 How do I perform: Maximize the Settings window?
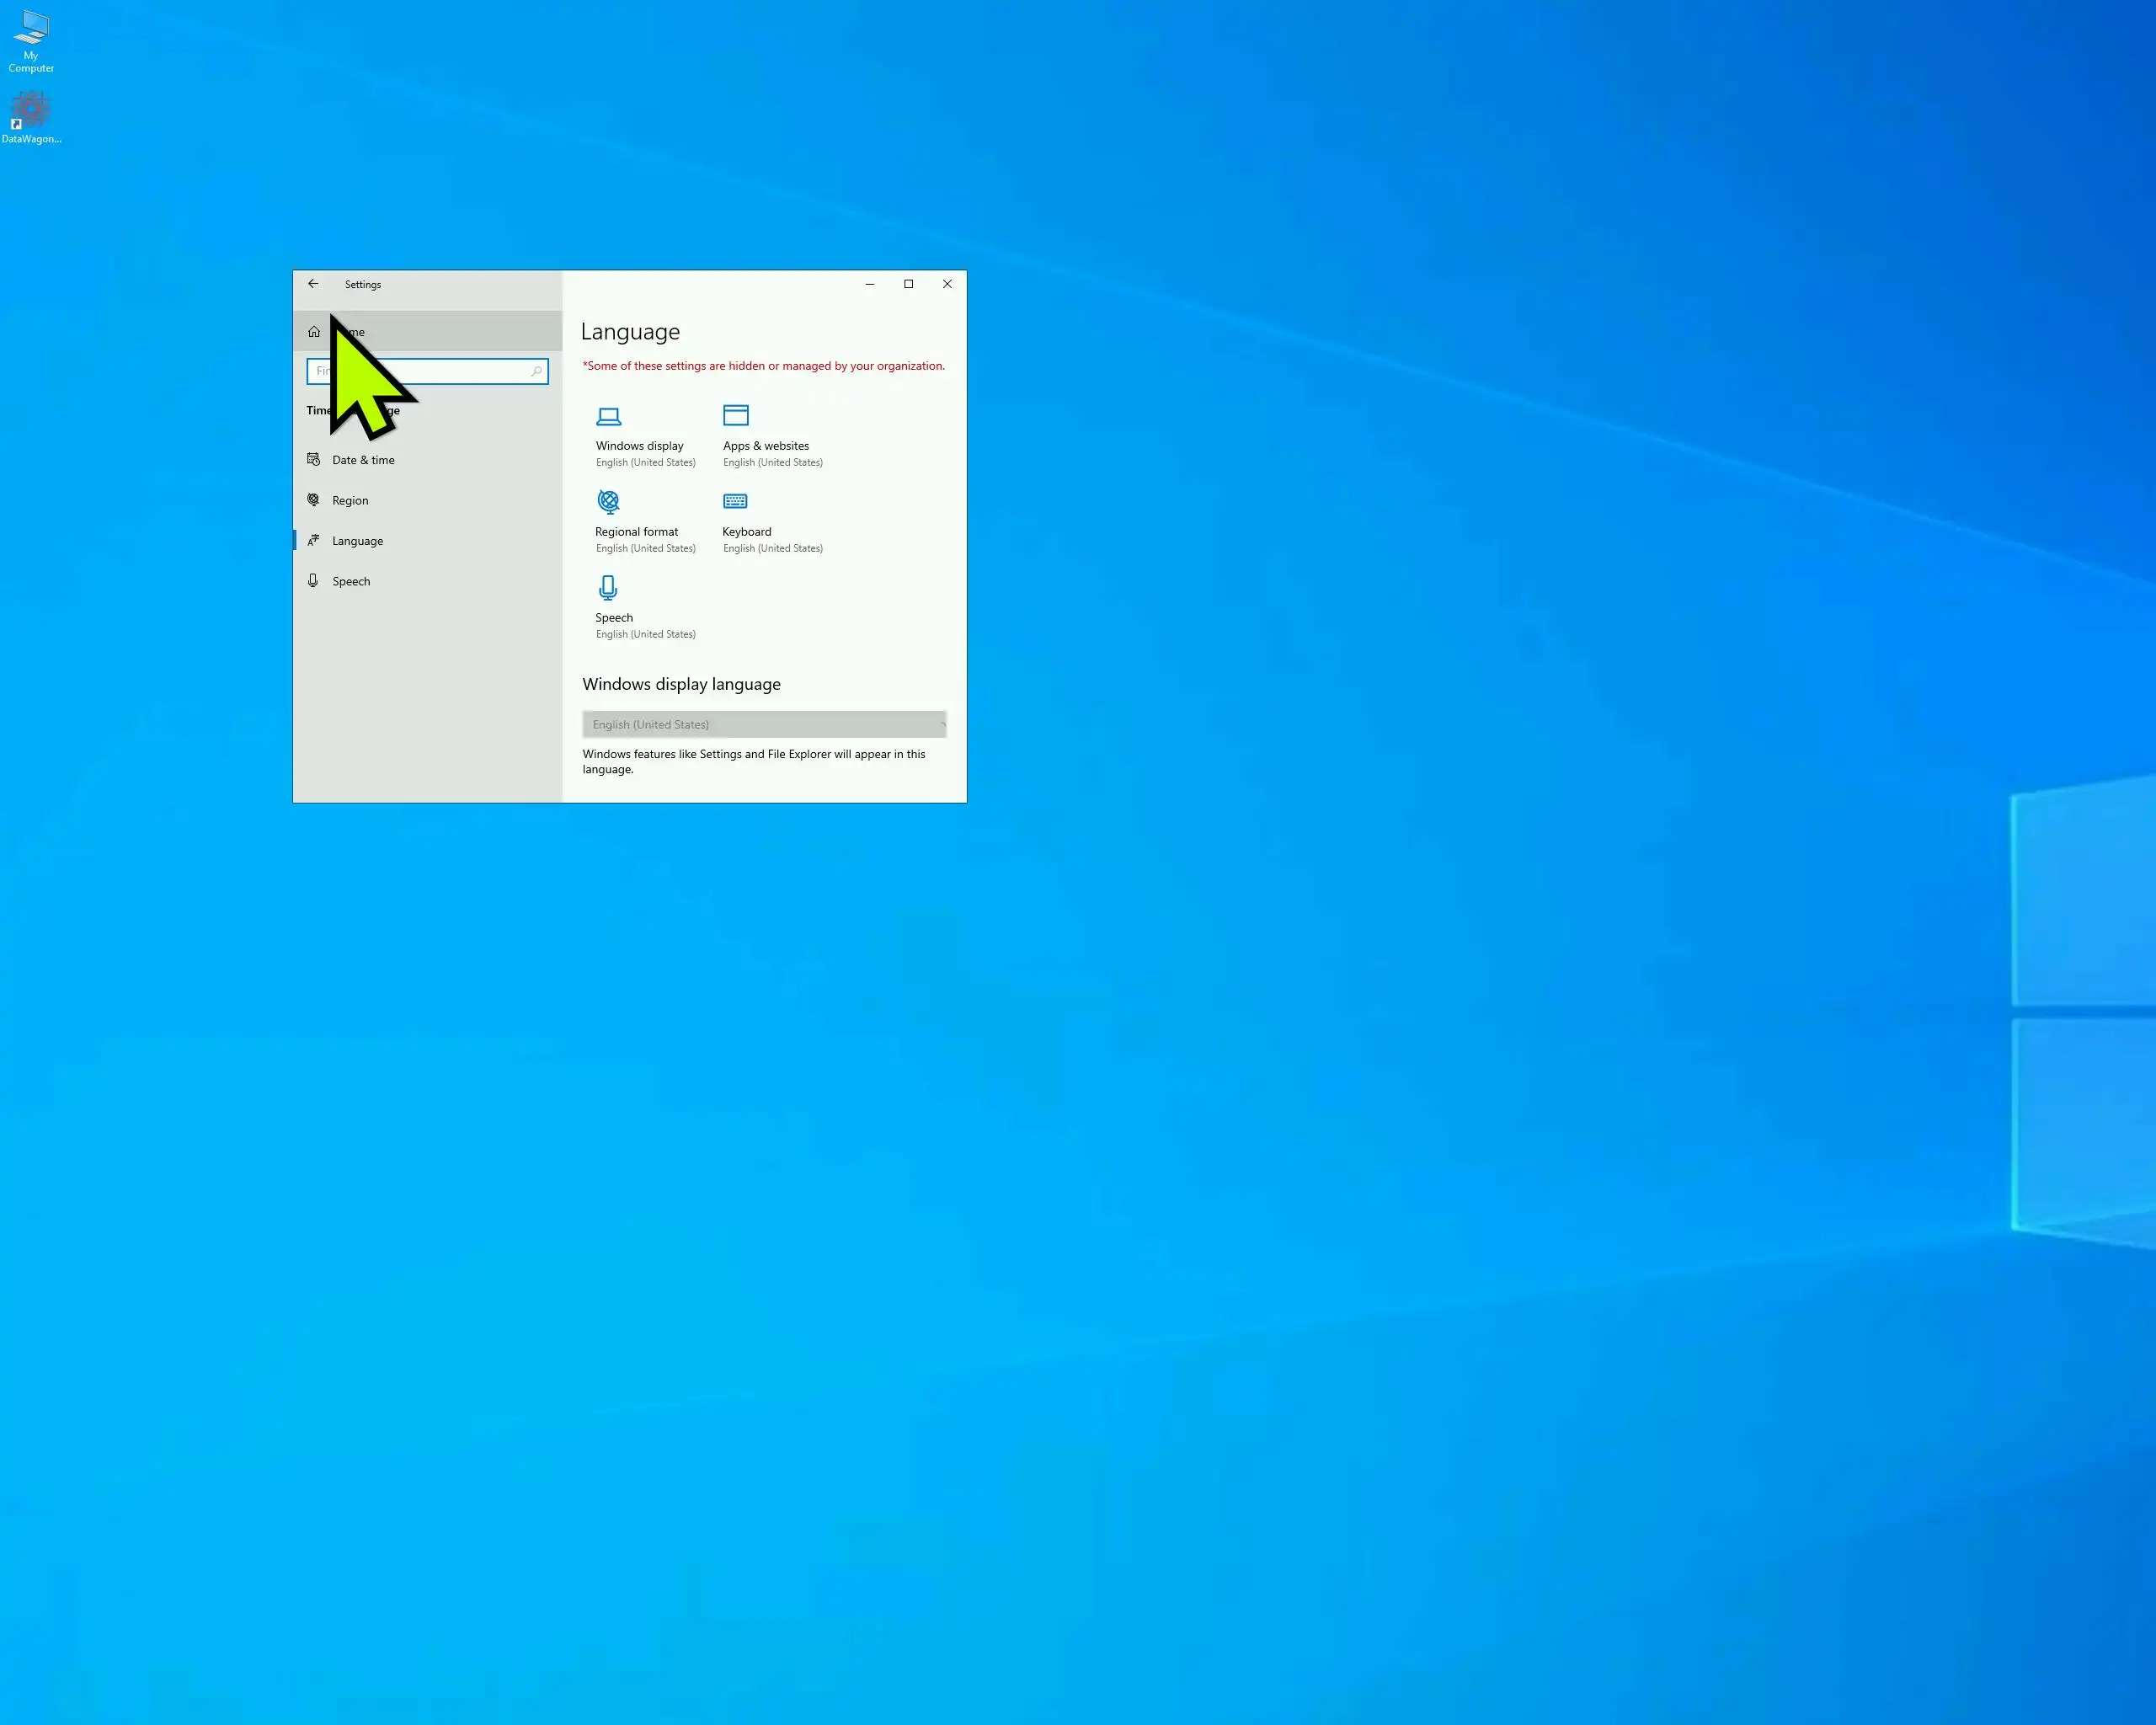[908, 284]
